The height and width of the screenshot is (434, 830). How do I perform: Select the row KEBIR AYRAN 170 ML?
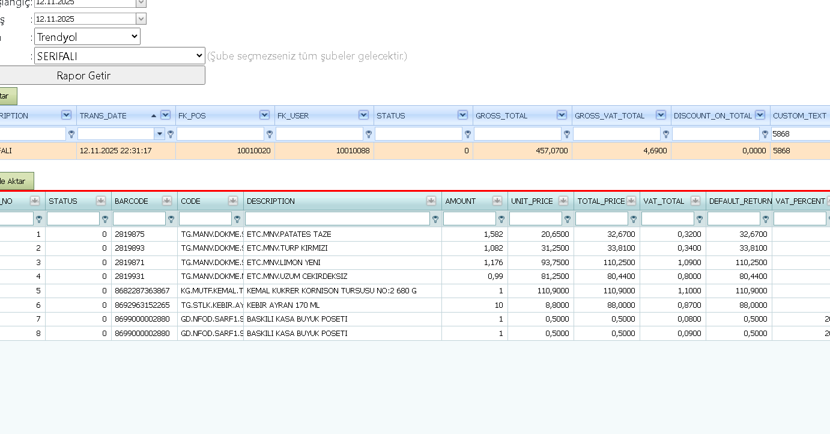pyautogui.click(x=415, y=305)
